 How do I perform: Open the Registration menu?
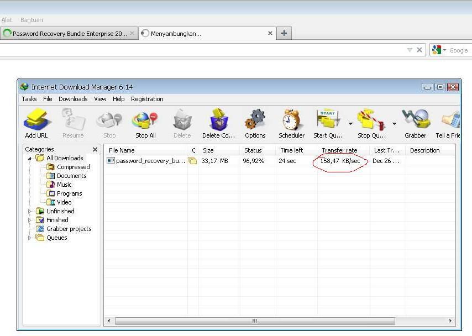(147, 99)
